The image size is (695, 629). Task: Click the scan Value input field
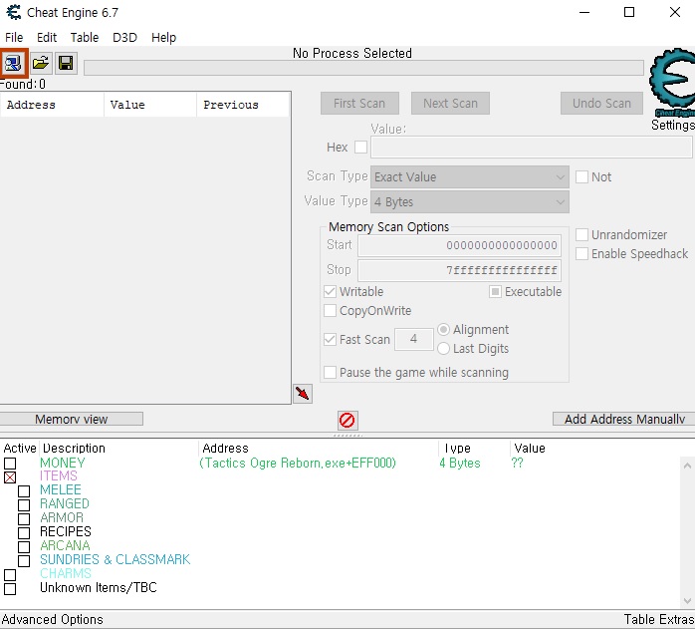tap(531, 147)
